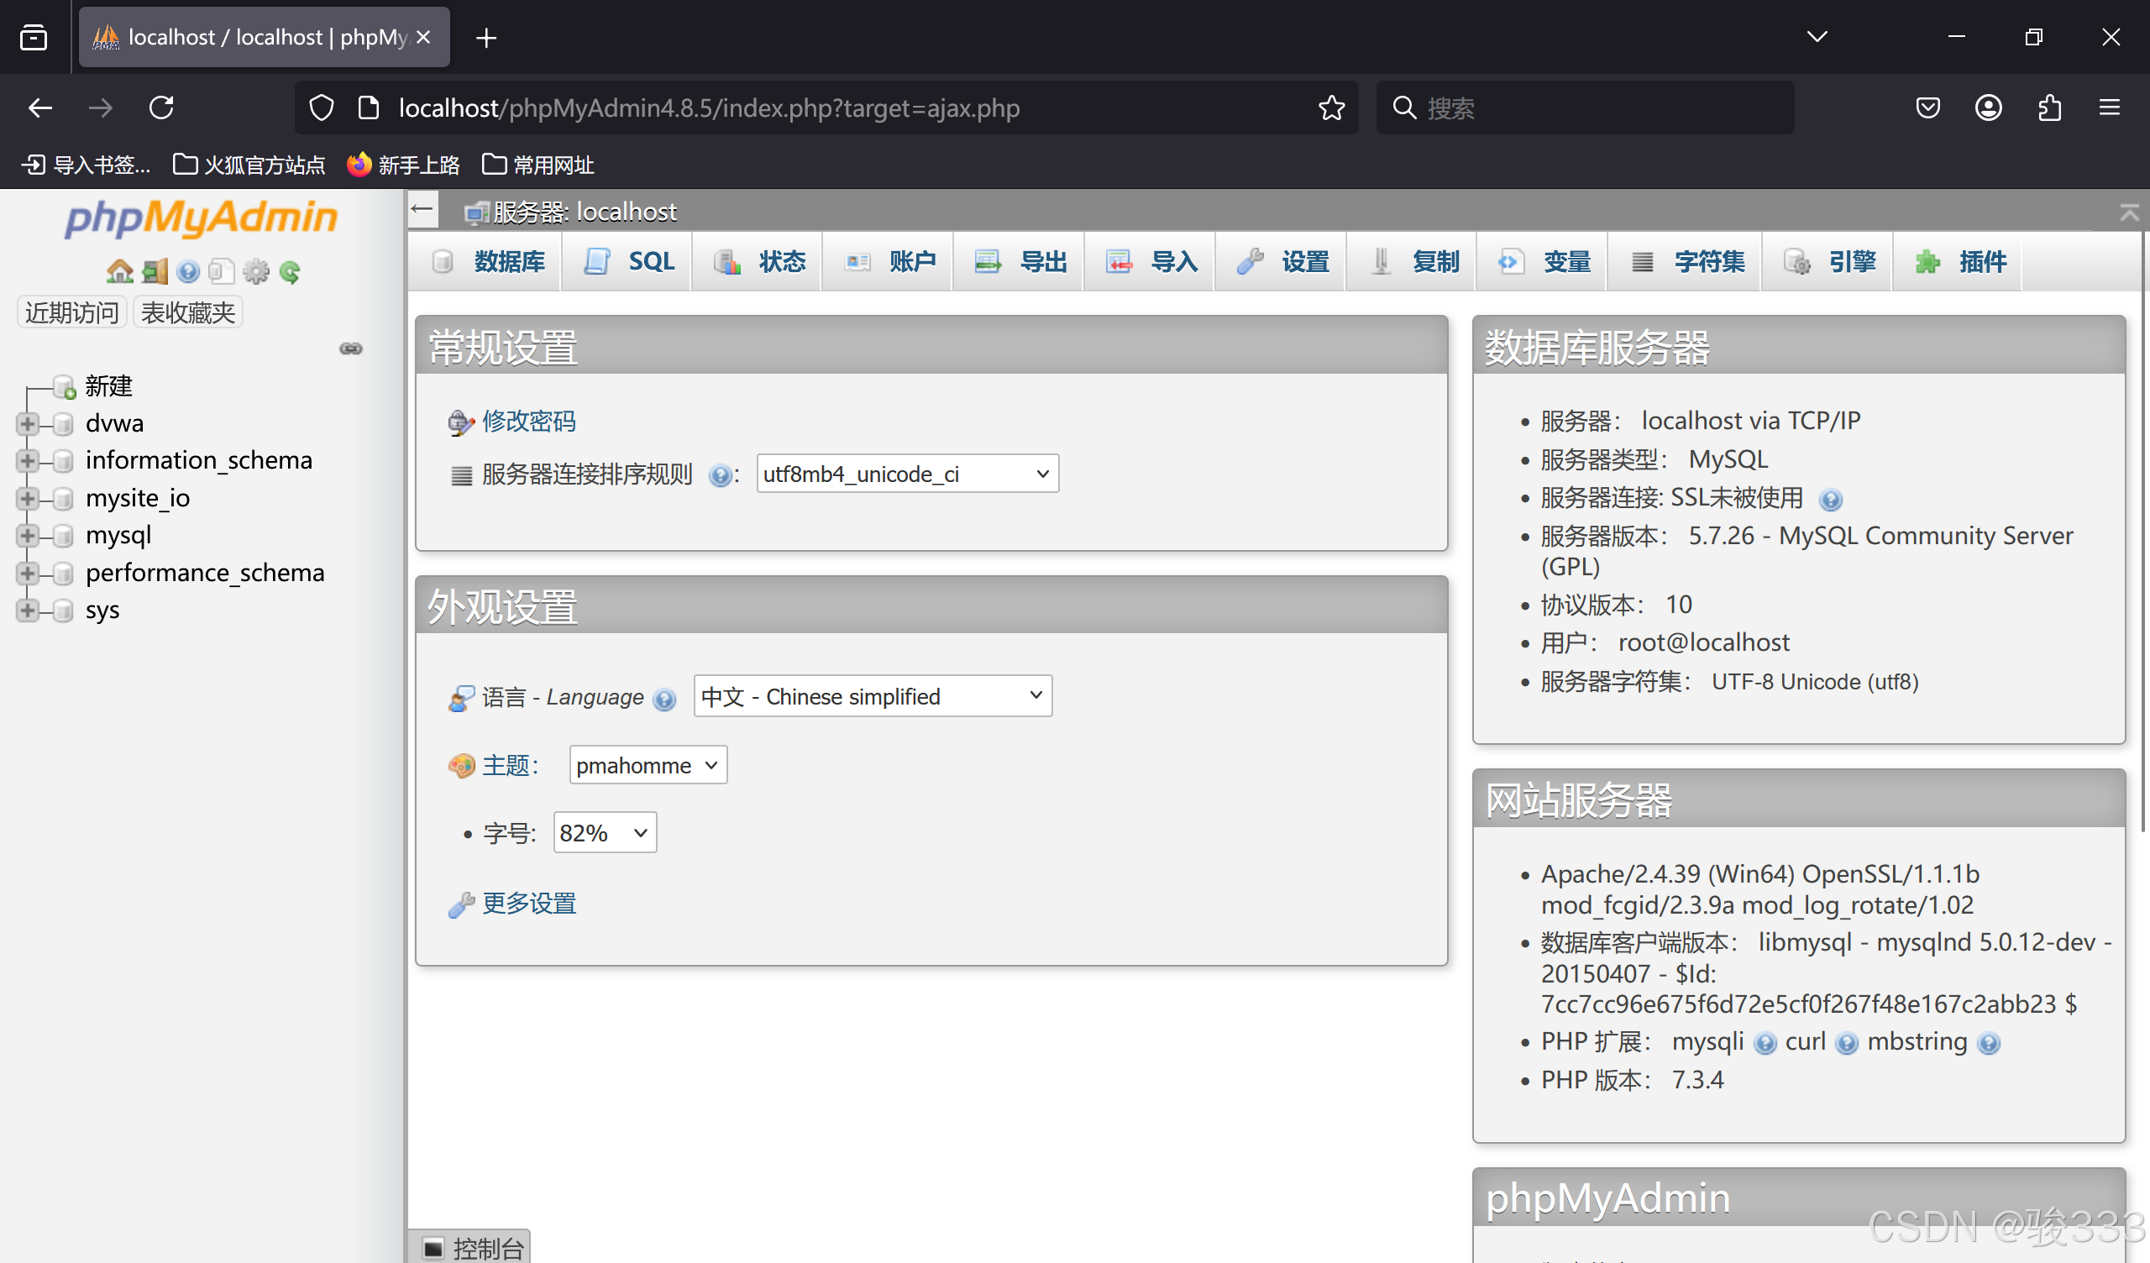Click help icon after mbstring extension

tap(1989, 1044)
